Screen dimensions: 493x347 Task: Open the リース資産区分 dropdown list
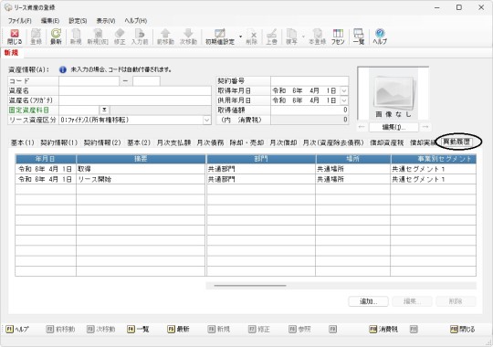click(x=206, y=121)
